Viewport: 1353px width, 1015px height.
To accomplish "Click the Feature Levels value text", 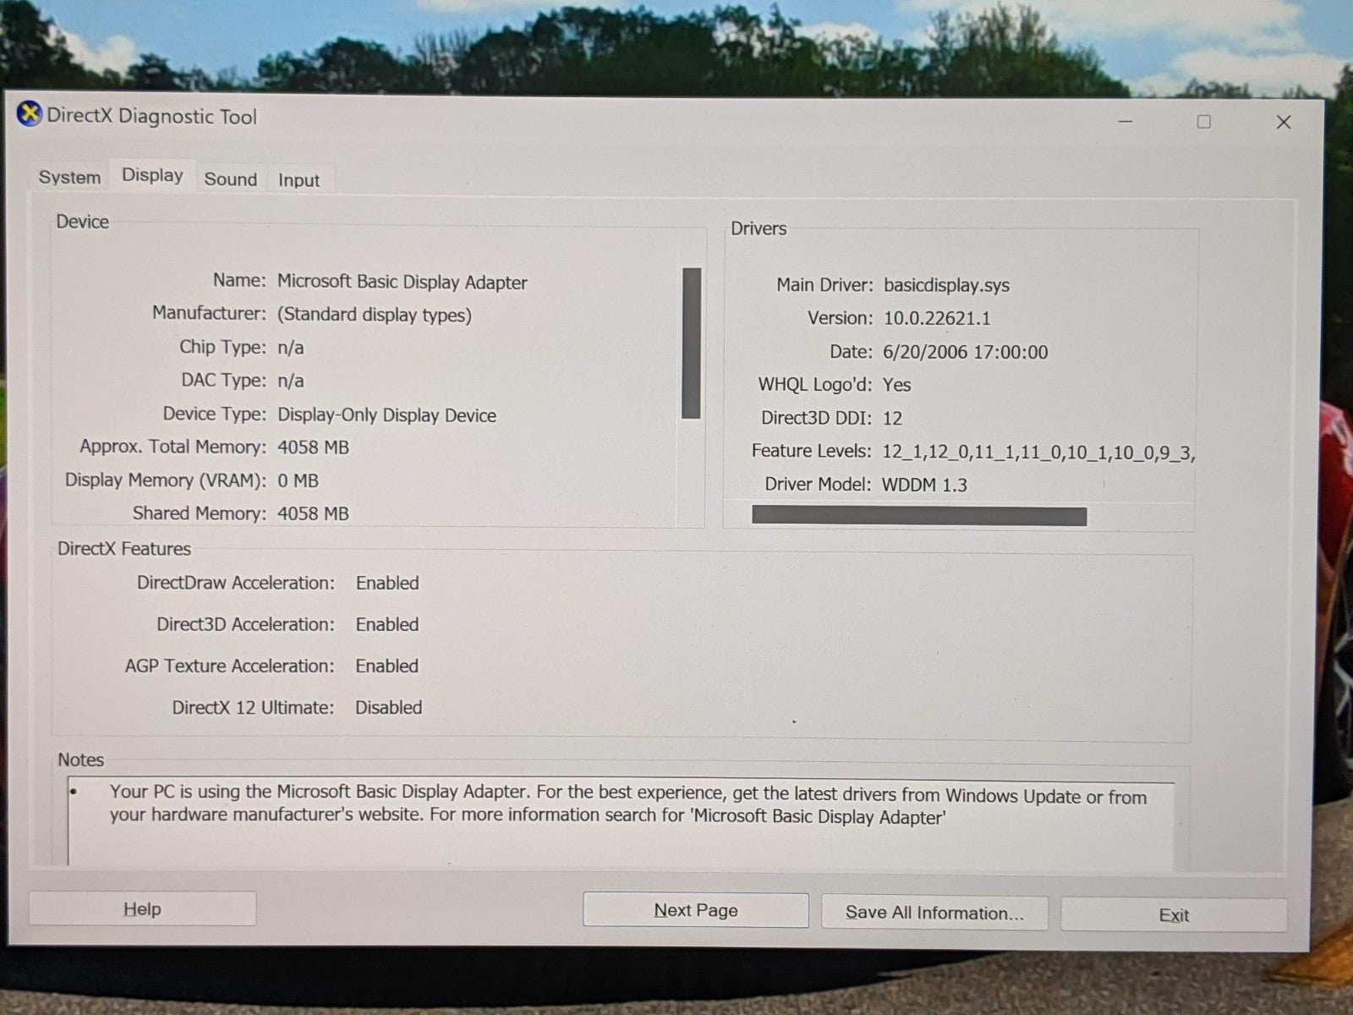I will (x=1038, y=453).
